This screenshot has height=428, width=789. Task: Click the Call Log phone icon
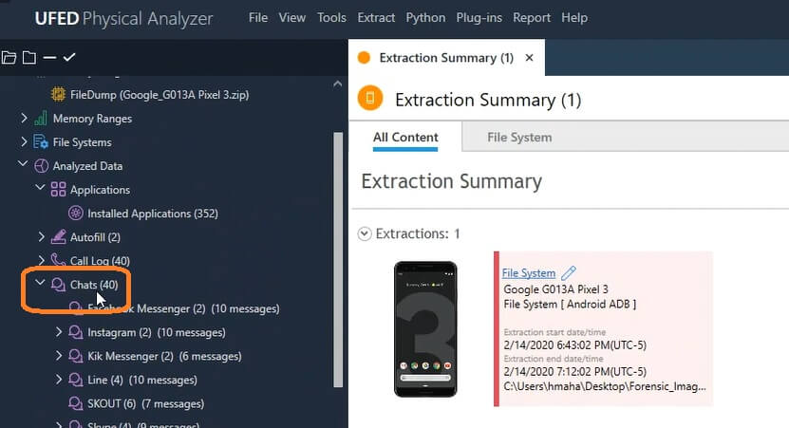[58, 260]
